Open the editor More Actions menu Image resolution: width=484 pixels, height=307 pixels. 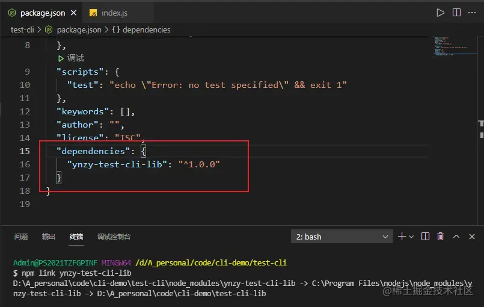pos(472,13)
